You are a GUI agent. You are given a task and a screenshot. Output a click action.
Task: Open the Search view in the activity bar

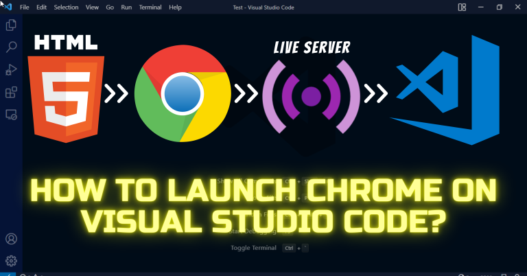pyautogui.click(x=11, y=47)
